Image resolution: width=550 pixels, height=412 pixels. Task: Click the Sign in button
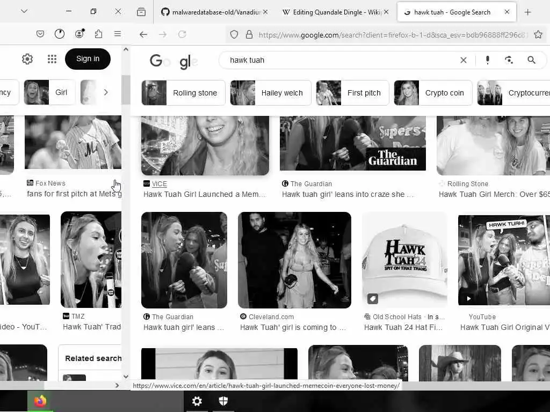click(x=88, y=59)
